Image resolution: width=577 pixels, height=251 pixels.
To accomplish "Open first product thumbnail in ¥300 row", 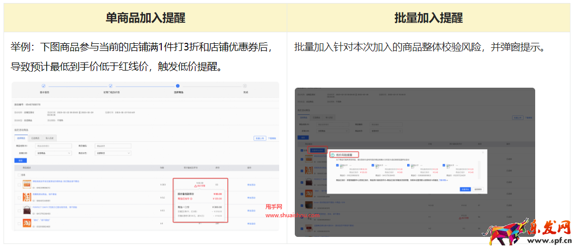I will coord(27,184).
